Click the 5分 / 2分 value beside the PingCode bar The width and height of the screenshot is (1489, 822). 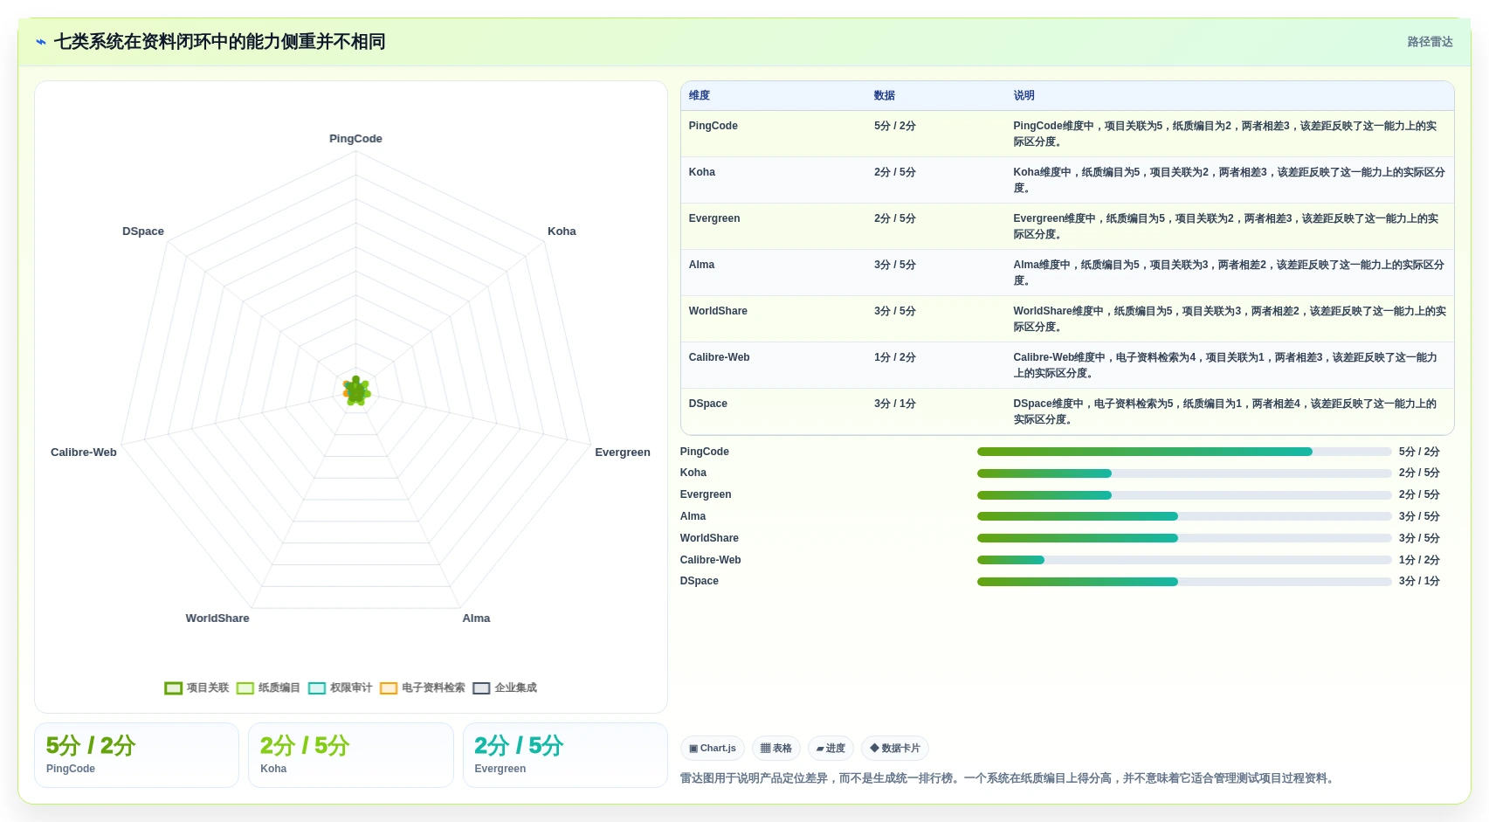[1419, 452]
